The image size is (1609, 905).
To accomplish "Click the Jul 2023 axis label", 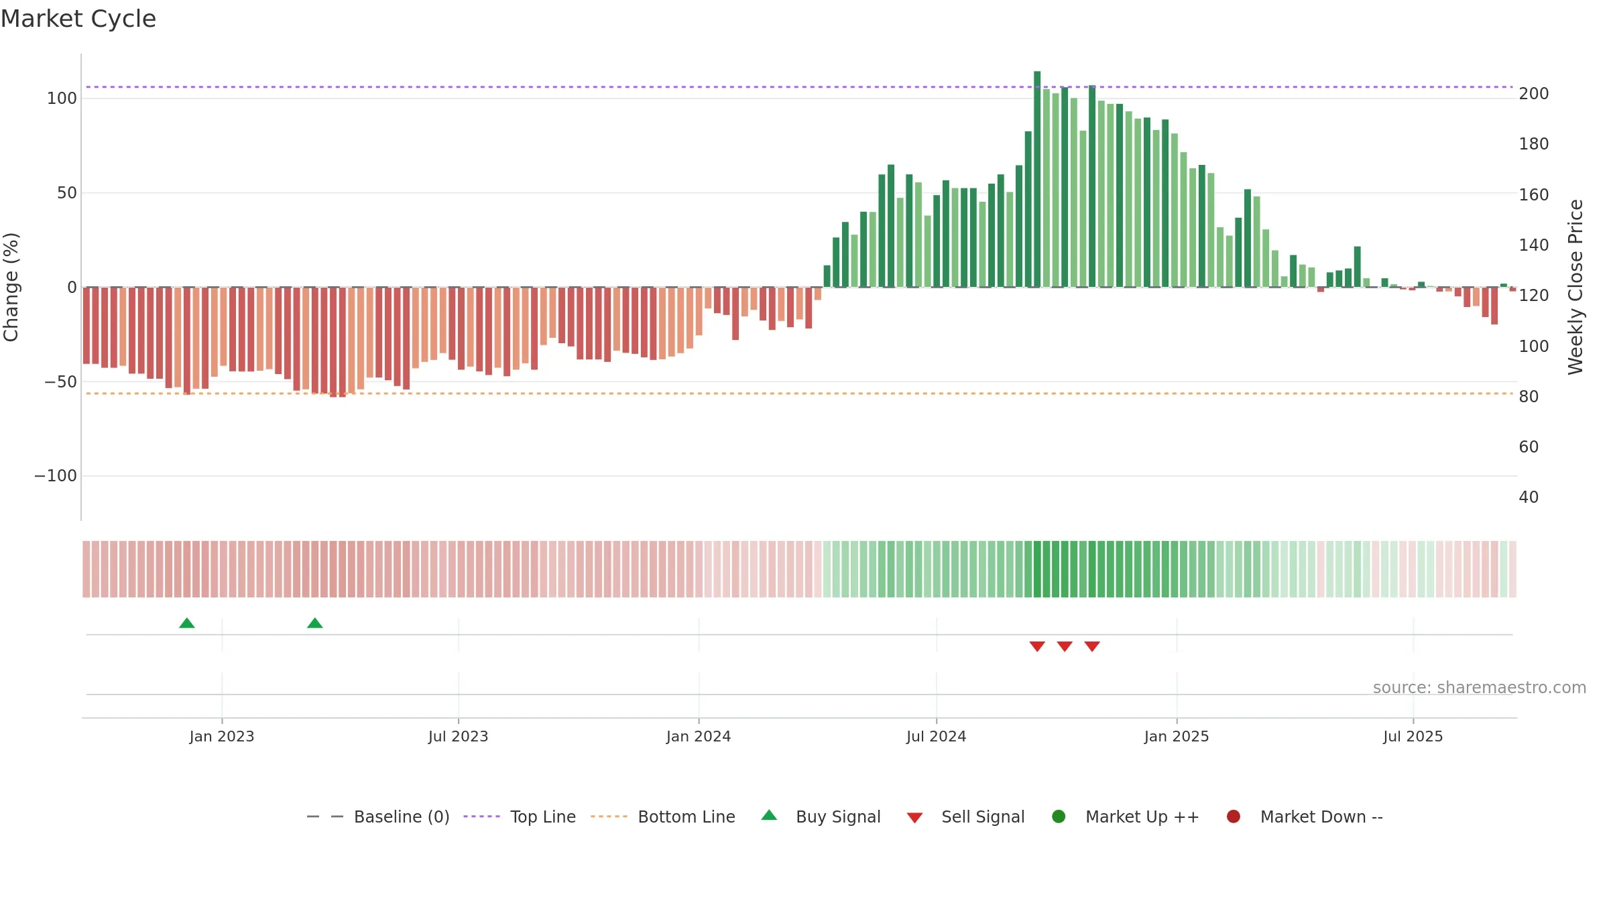I will pos(459,737).
